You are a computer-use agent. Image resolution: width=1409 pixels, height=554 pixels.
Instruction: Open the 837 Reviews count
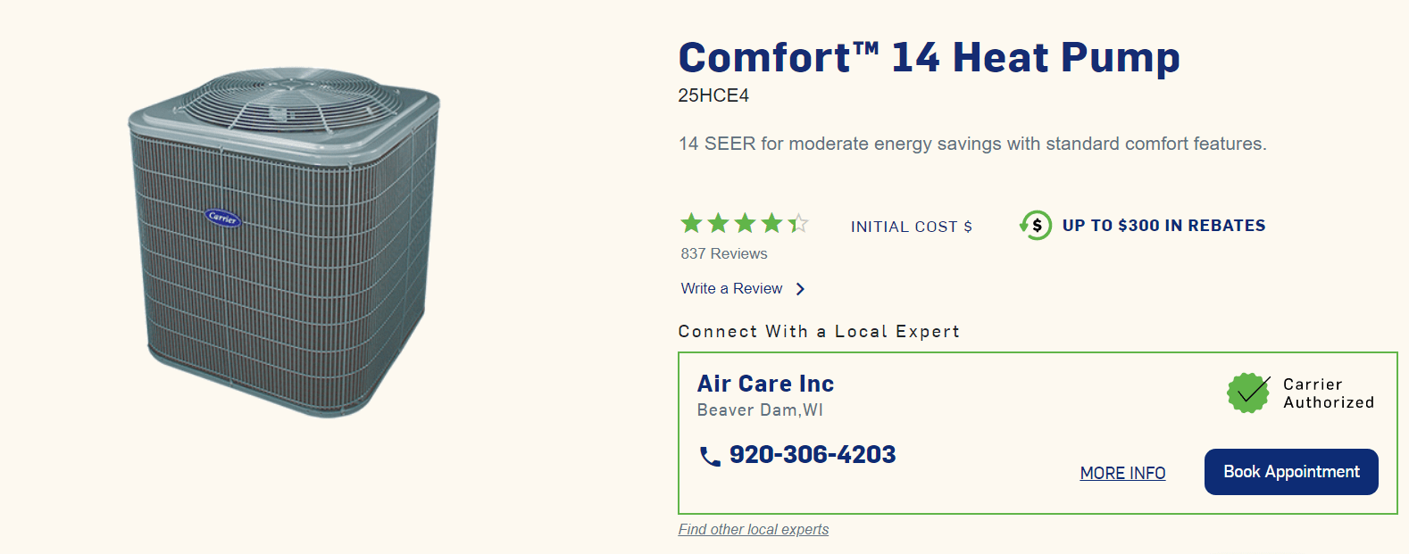tap(724, 254)
